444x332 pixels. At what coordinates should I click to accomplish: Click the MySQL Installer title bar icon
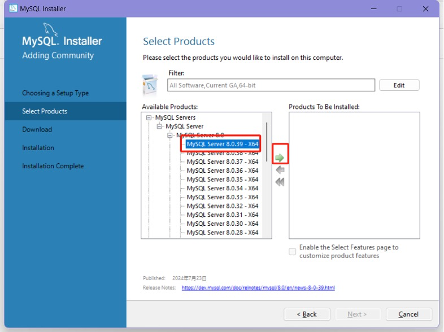click(x=13, y=8)
